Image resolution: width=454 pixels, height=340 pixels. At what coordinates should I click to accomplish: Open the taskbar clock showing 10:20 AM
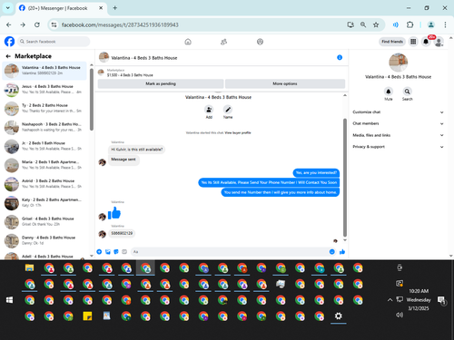pos(419,300)
